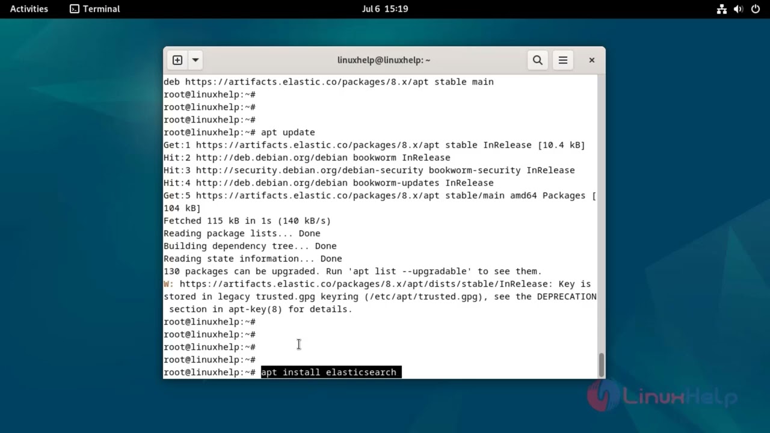This screenshot has height=433, width=770.
Task: Click the 'Get:5' amd64 Packages line
Action: (x=380, y=195)
